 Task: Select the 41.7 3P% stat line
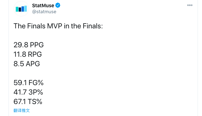coord(28,92)
